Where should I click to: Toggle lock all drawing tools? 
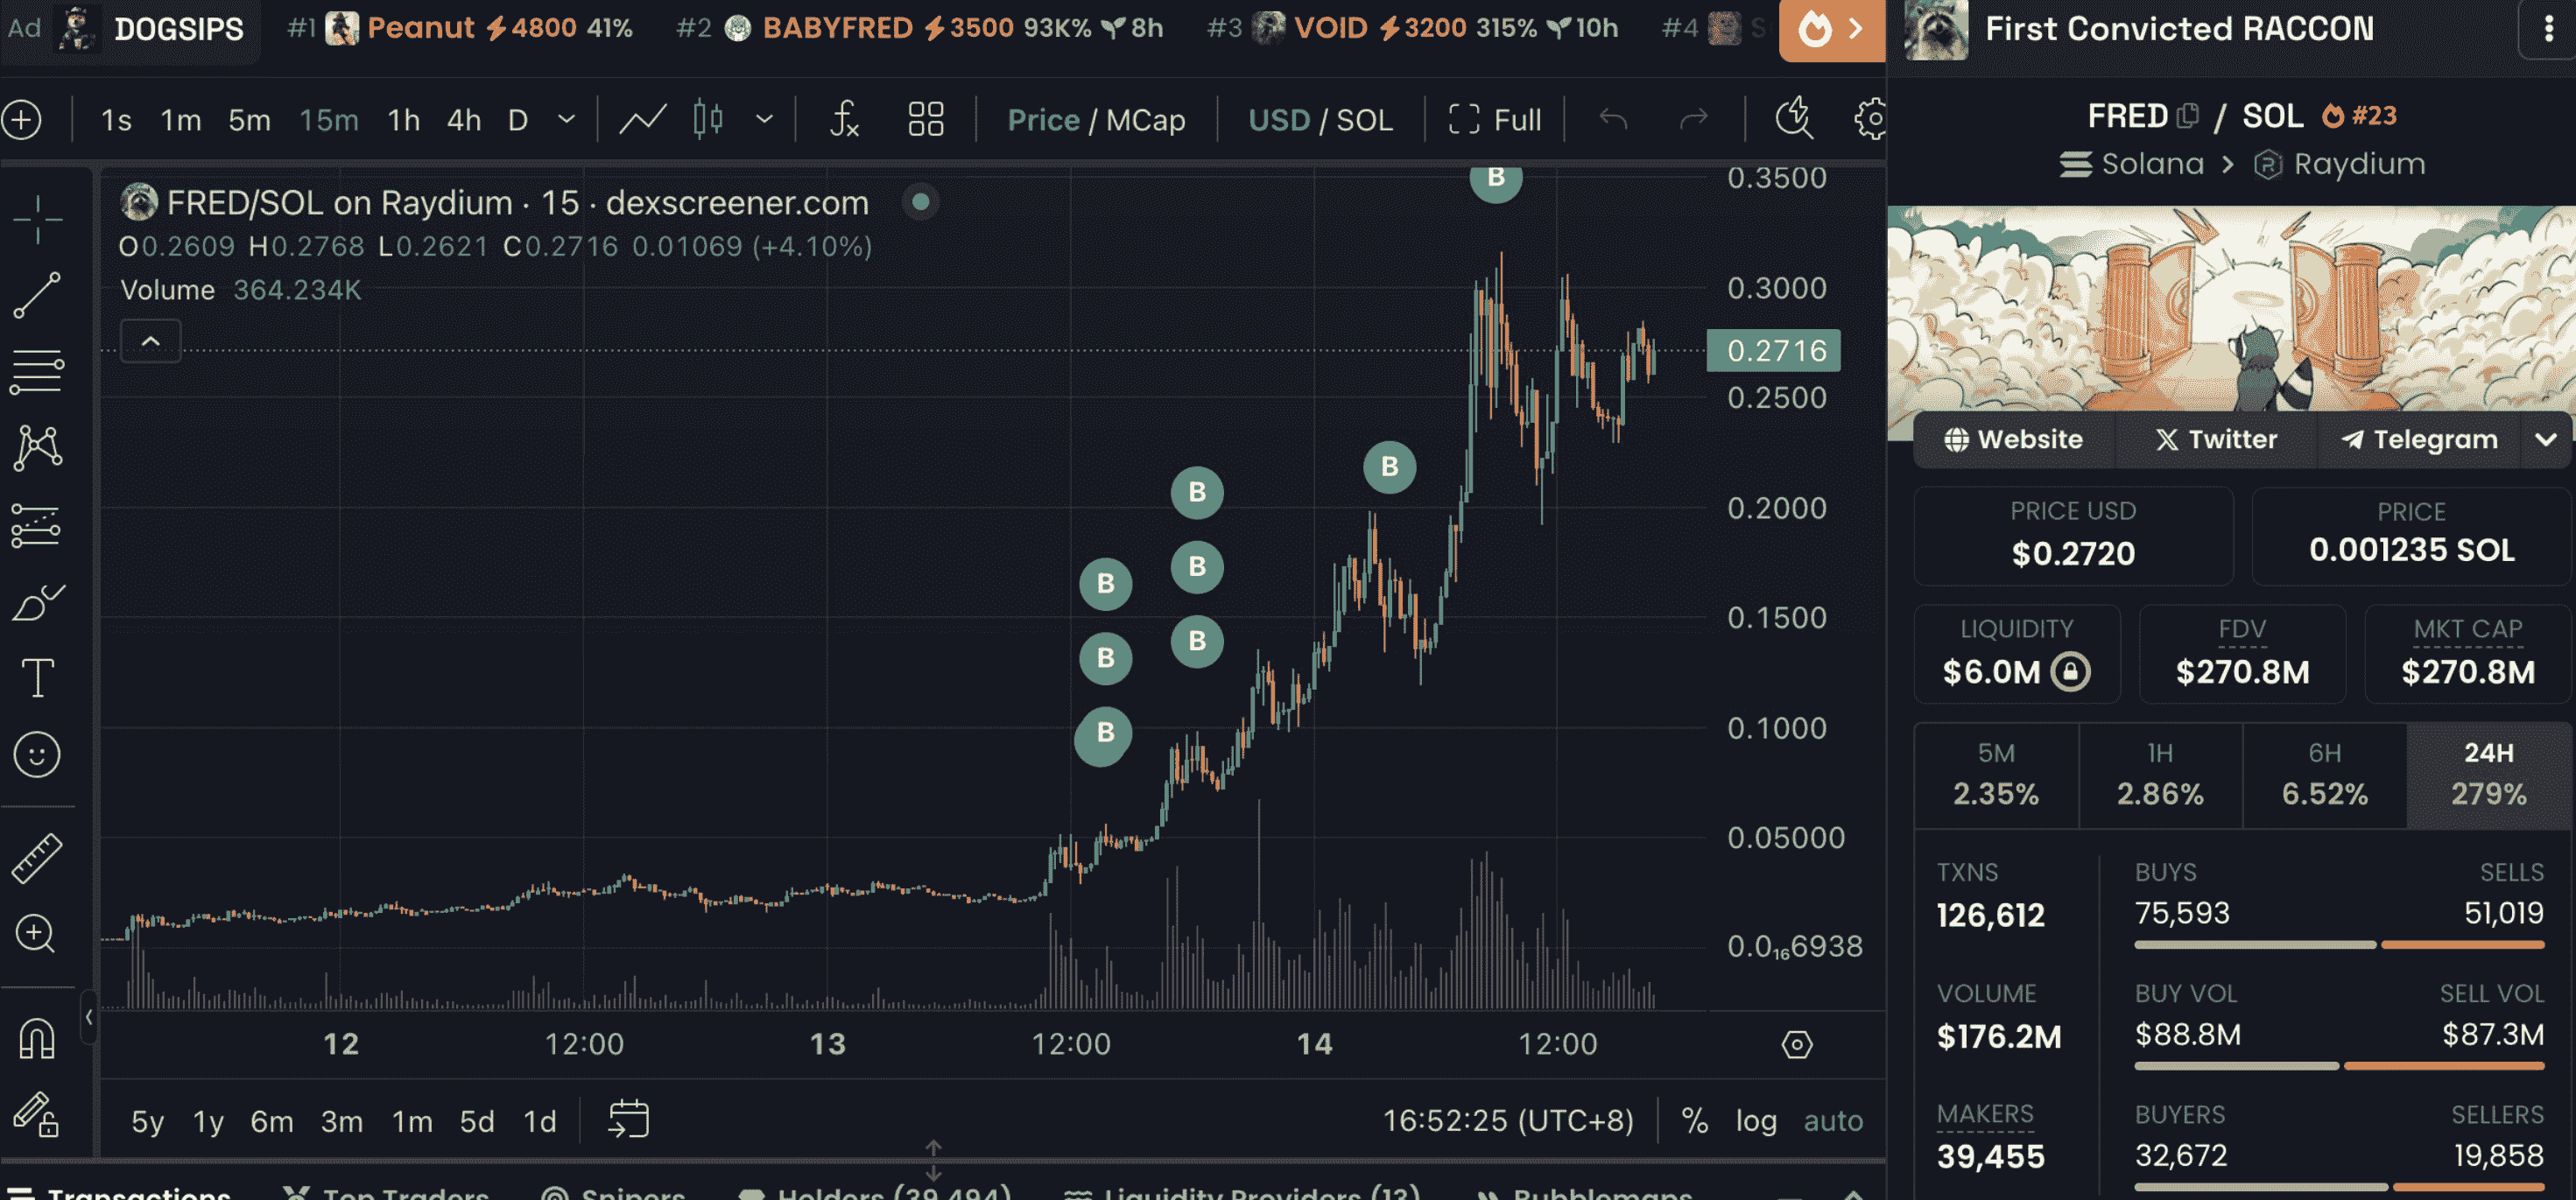click(38, 1114)
